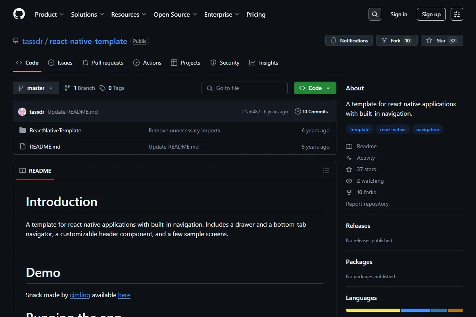Image resolution: width=476 pixels, height=317 pixels.
Task: Open the Pull requests tab
Action: [103, 63]
